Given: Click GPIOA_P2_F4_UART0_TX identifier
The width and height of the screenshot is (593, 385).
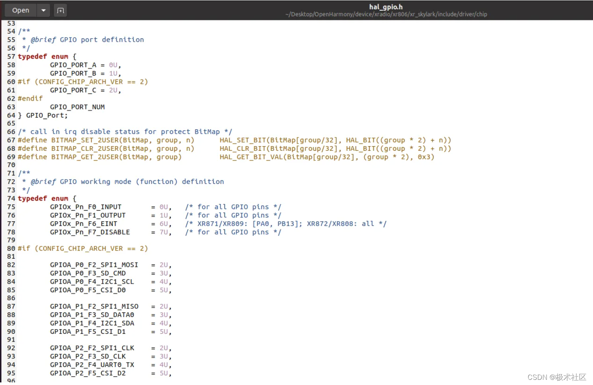Looking at the screenshot, I should click(x=92, y=365).
